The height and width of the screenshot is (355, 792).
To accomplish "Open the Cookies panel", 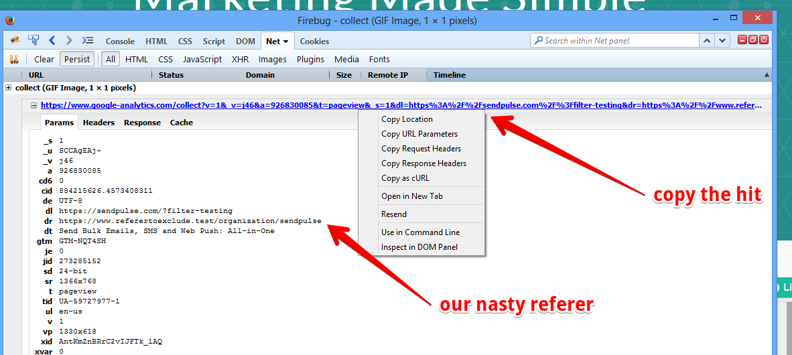I will (315, 42).
